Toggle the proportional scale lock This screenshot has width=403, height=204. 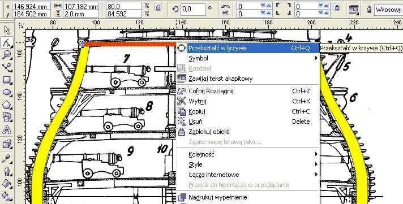pos(157,7)
